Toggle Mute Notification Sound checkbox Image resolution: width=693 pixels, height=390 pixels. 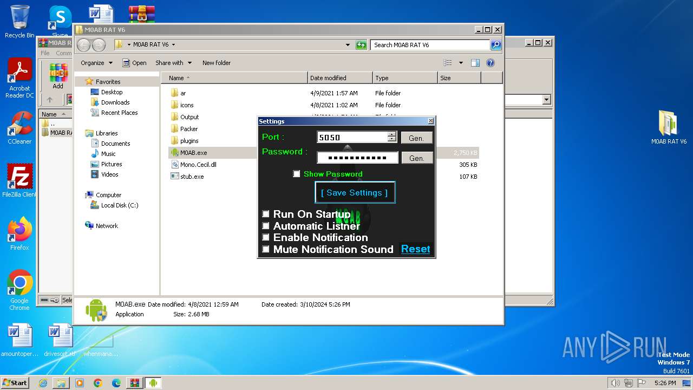coord(266,249)
